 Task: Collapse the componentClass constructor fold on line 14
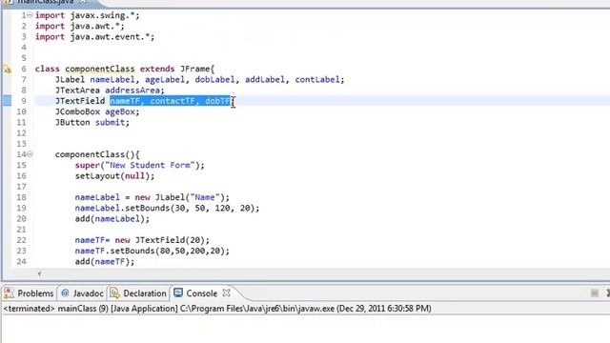[30, 154]
